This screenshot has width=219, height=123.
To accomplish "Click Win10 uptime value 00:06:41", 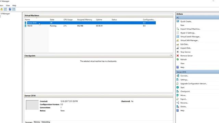I will tap(99, 26).
